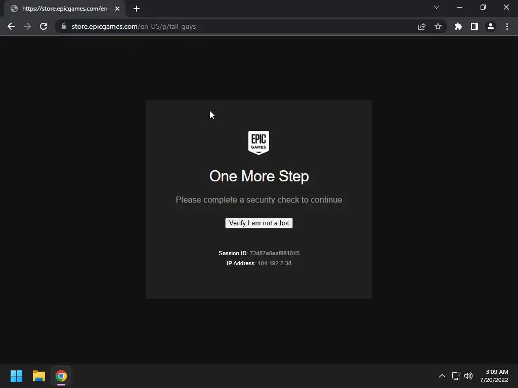The width and height of the screenshot is (518, 388).
Task: Click the IP Address value 104.192.2.38
Action: coord(275,263)
